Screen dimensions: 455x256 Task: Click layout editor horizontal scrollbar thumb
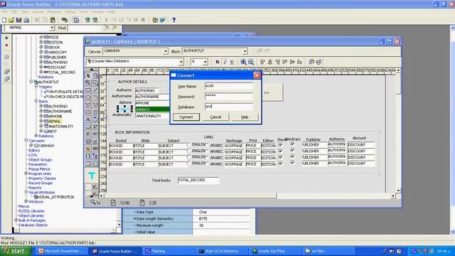tap(190, 196)
